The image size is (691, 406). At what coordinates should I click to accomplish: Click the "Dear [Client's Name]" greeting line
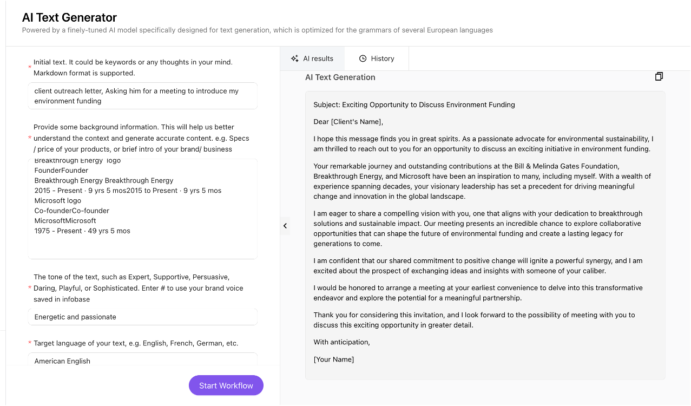pos(348,122)
